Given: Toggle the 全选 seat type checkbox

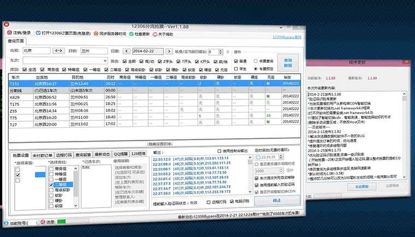Looking at the screenshot, I should [25, 69].
